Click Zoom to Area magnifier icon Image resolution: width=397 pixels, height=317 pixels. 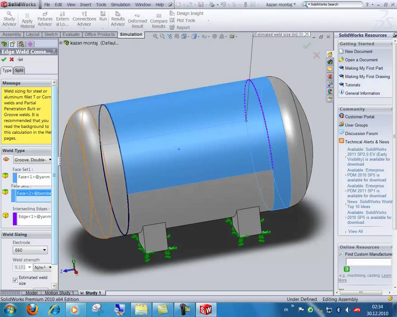pos(162,37)
